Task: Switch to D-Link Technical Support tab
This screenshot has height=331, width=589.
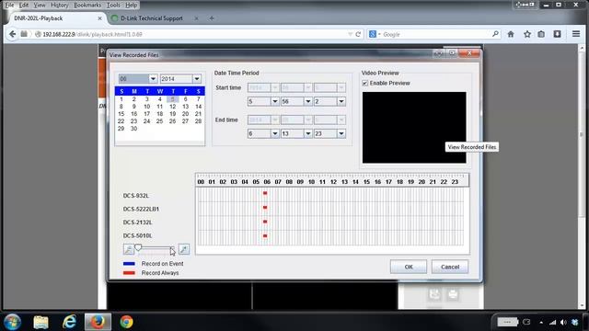Action: coord(152,18)
